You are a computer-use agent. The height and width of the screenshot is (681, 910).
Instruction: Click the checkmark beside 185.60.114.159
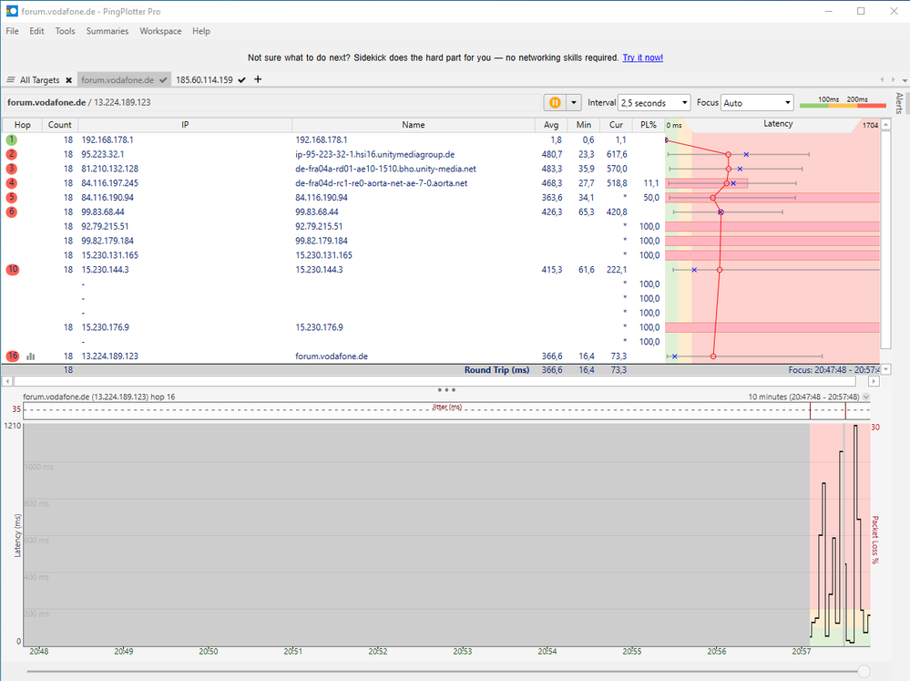(240, 79)
